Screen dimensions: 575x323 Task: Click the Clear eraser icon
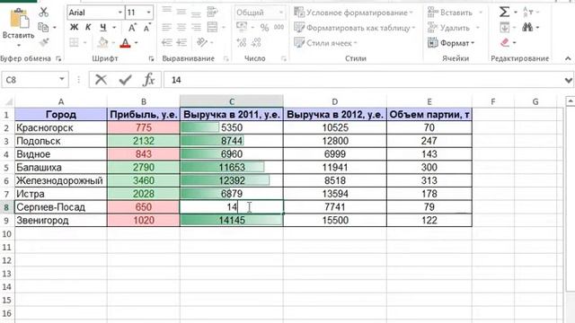click(x=505, y=43)
